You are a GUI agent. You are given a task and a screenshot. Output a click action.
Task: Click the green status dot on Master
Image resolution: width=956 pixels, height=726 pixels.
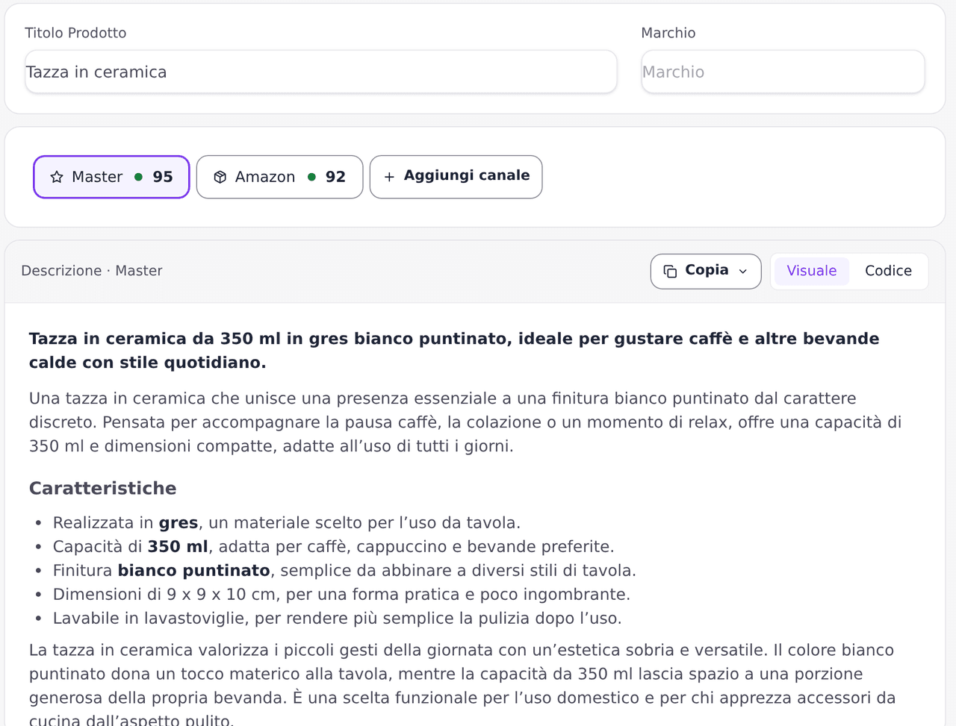[x=138, y=177]
